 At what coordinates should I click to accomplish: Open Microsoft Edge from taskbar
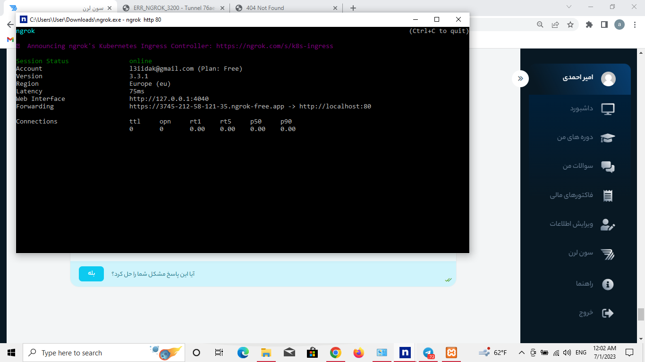click(243, 353)
